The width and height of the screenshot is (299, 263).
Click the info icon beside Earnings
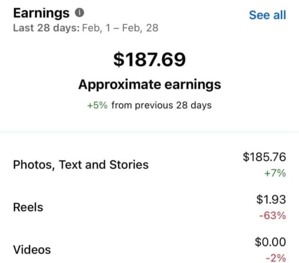[x=79, y=13]
